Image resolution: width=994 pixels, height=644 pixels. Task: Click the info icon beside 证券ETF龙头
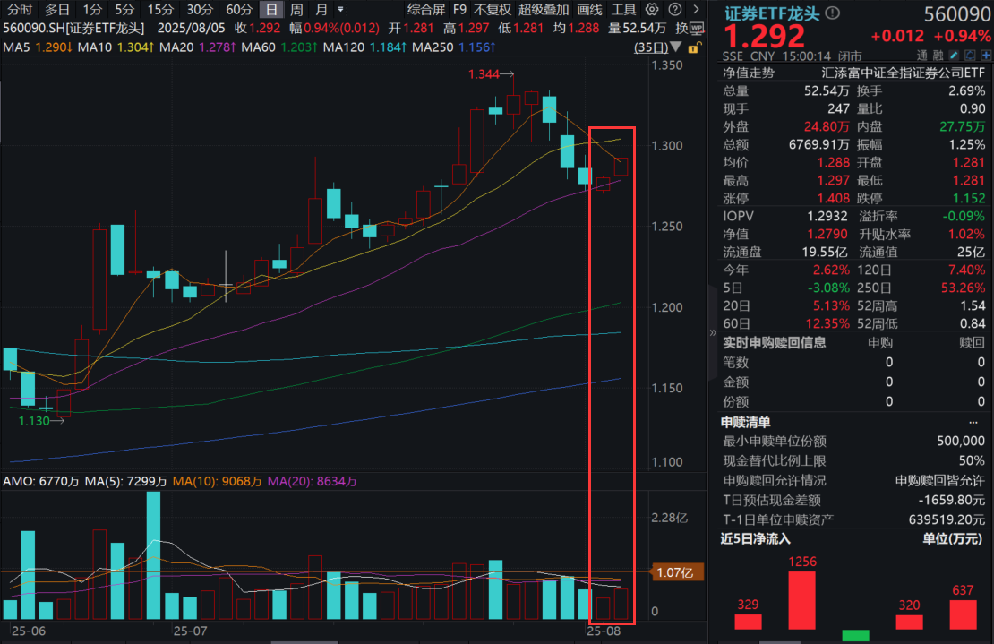pyautogui.click(x=832, y=13)
